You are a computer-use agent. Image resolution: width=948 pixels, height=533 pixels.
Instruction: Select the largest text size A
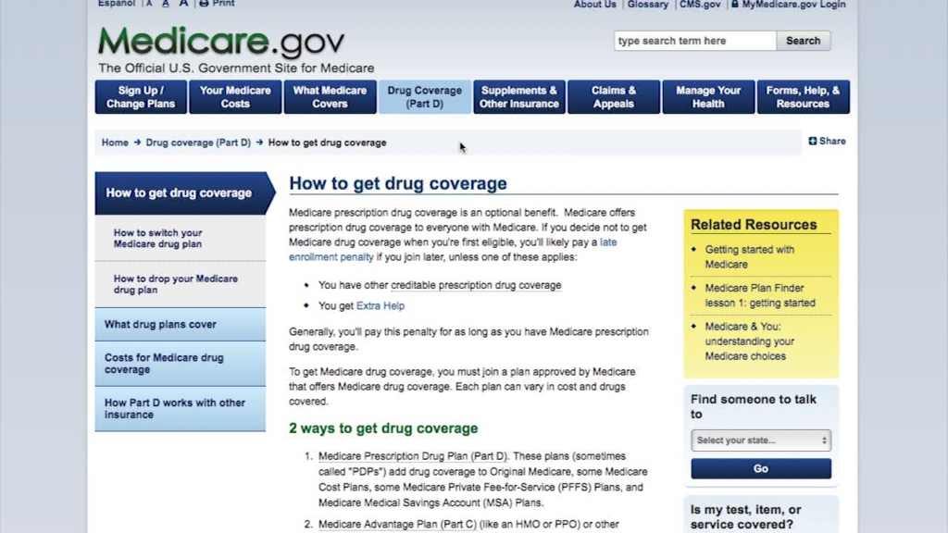(x=183, y=4)
